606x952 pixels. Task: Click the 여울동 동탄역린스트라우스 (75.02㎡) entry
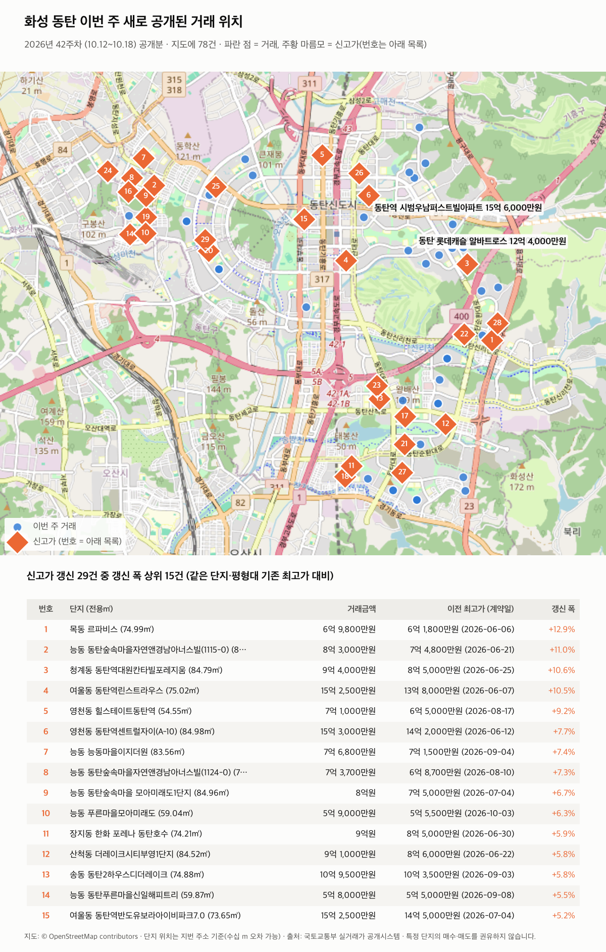click(x=134, y=691)
